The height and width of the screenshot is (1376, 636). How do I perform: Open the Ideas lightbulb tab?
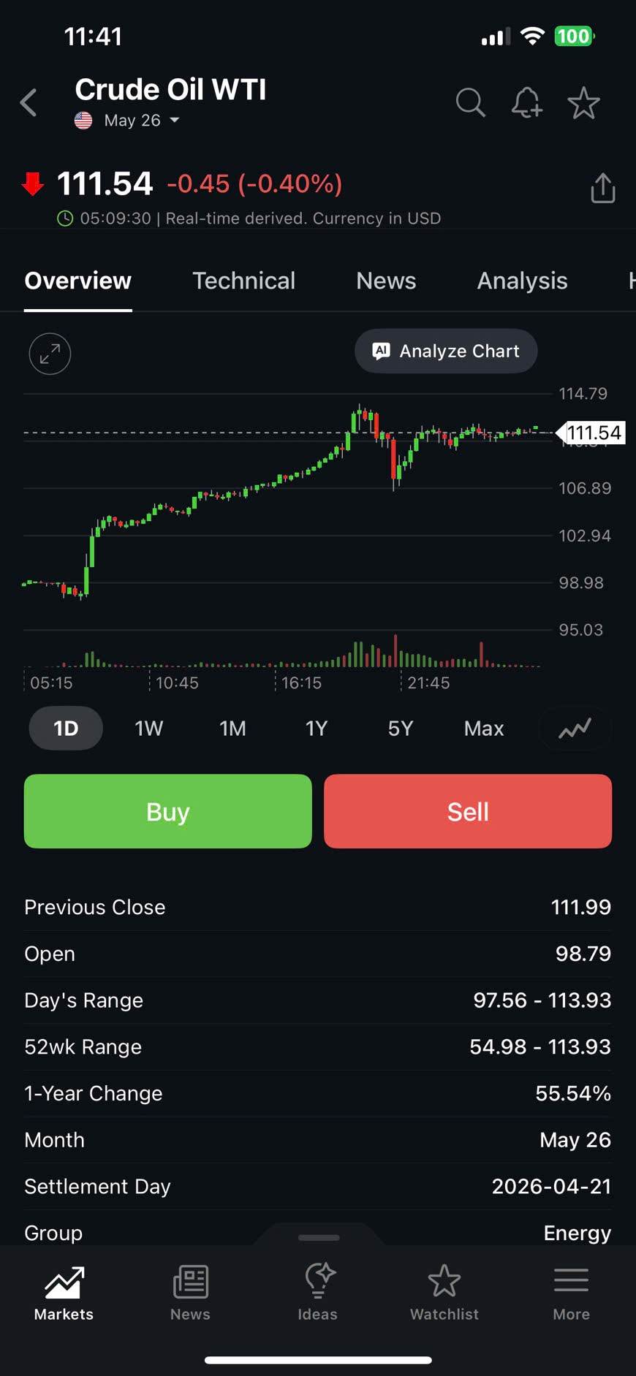pos(318,1292)
